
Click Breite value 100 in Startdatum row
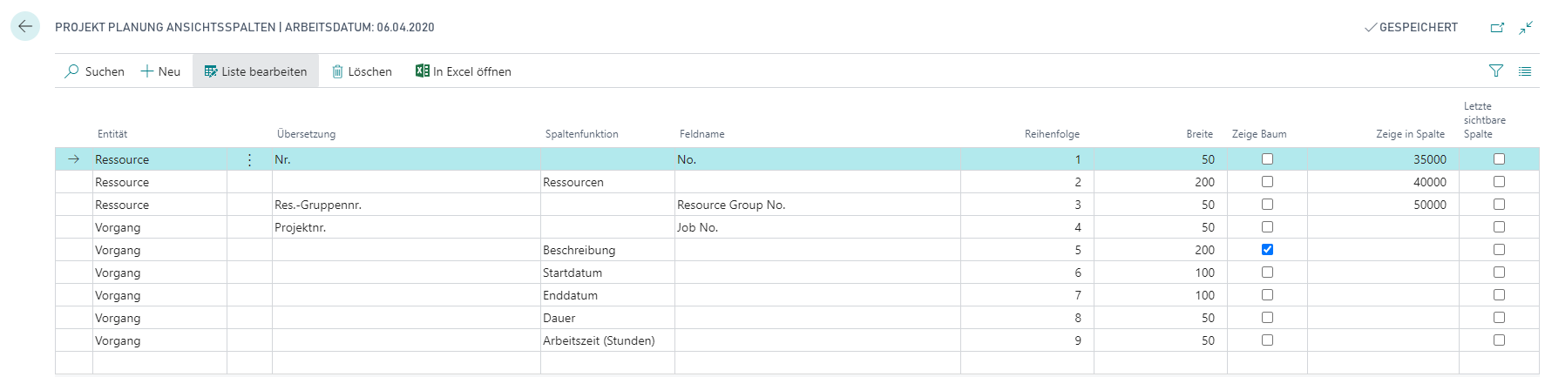point(1161,273)
